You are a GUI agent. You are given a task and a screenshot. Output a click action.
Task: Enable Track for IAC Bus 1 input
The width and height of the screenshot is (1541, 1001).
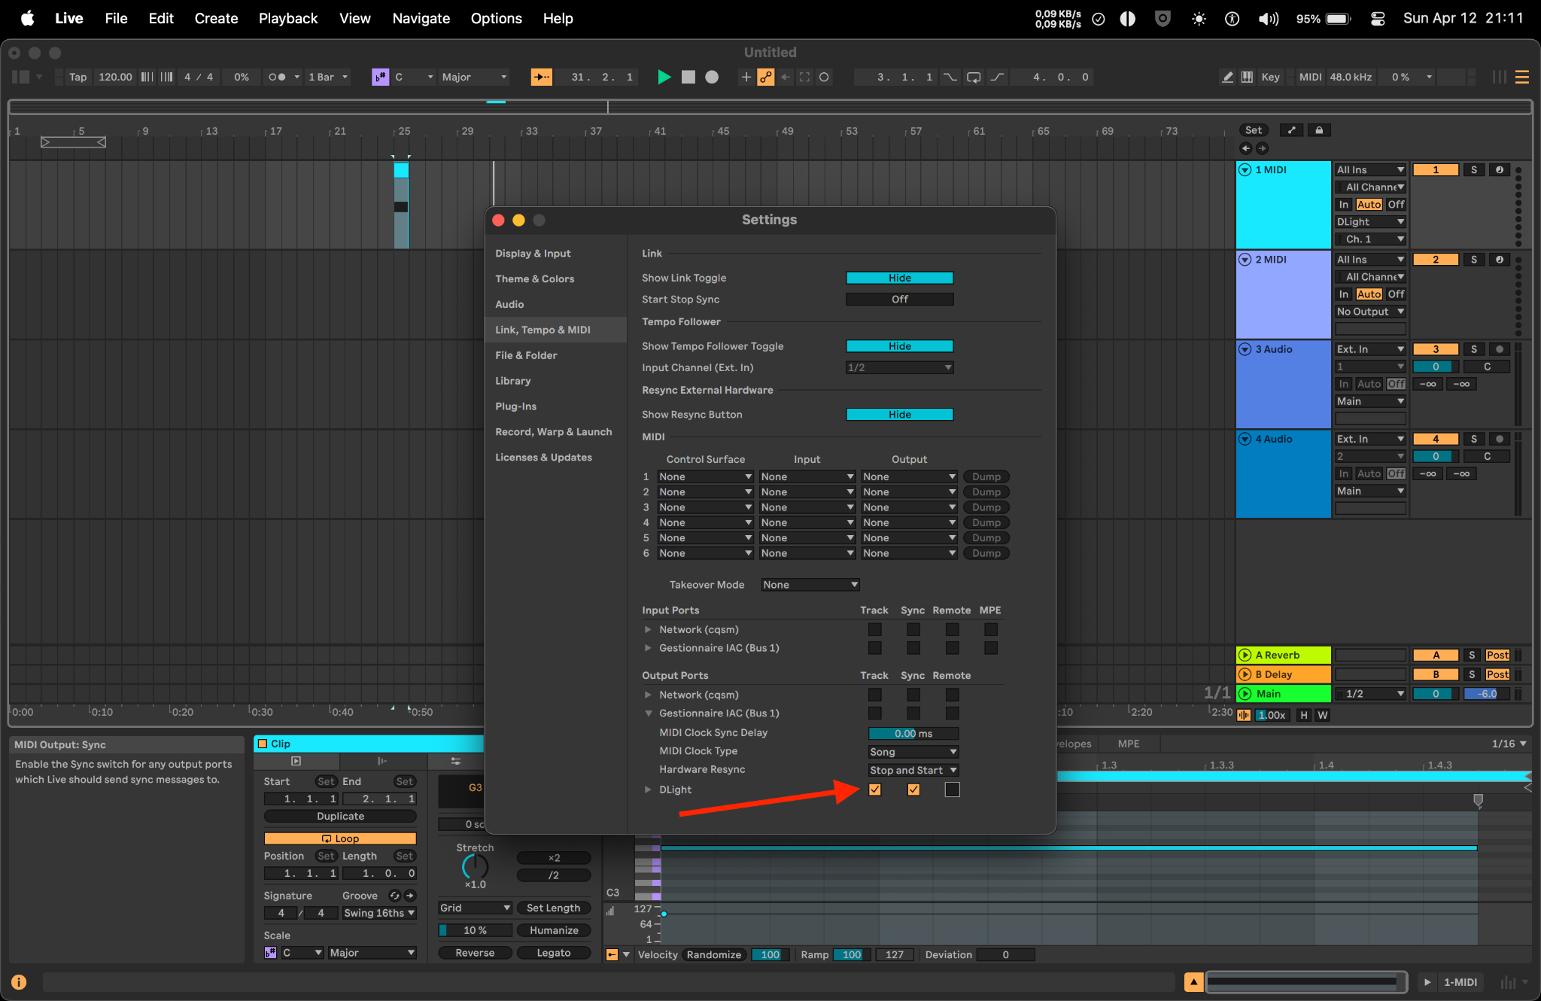874,648
